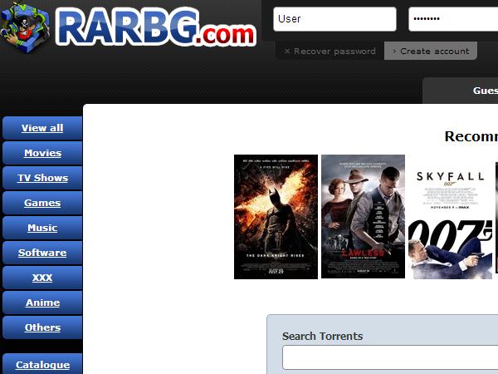Click the Search Torrents text box
Image resolution: width=498 pixels, height=374 pixels.
coord(390,357)
